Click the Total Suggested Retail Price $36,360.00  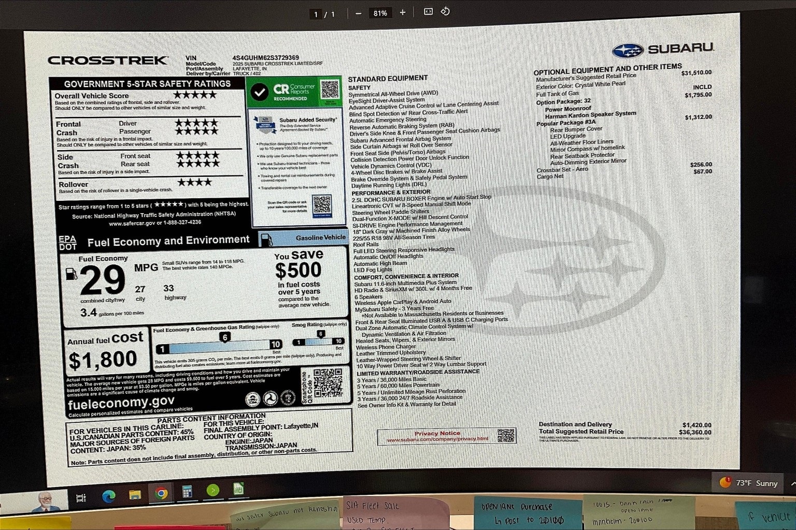pyautogui.click(x=695, y=432)
